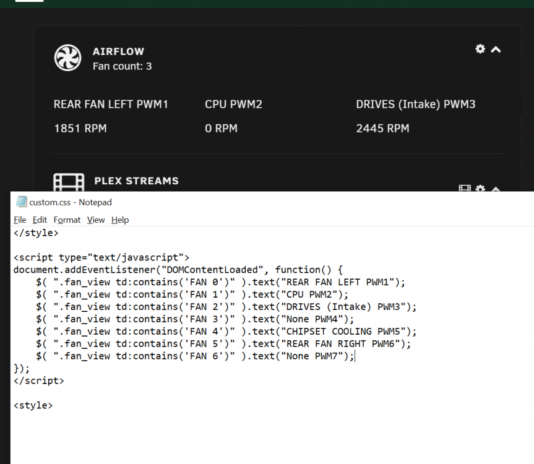Screen dimensions: 534x464
Task: Open the Format menu in Notepad
Action: coord(67,220)
